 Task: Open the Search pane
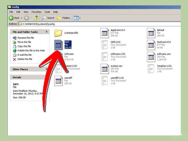tap(48, 18)
